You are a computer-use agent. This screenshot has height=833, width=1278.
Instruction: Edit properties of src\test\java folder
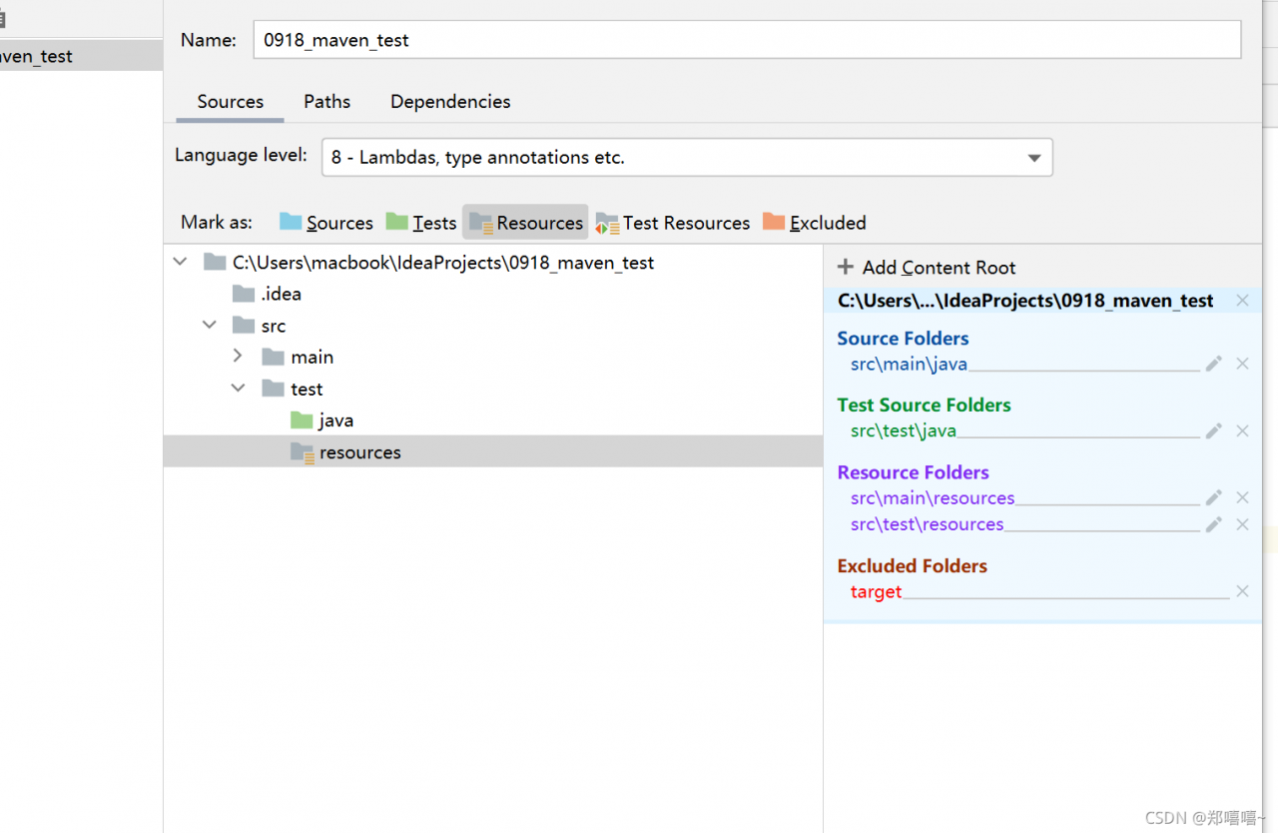coord(1213,430)
